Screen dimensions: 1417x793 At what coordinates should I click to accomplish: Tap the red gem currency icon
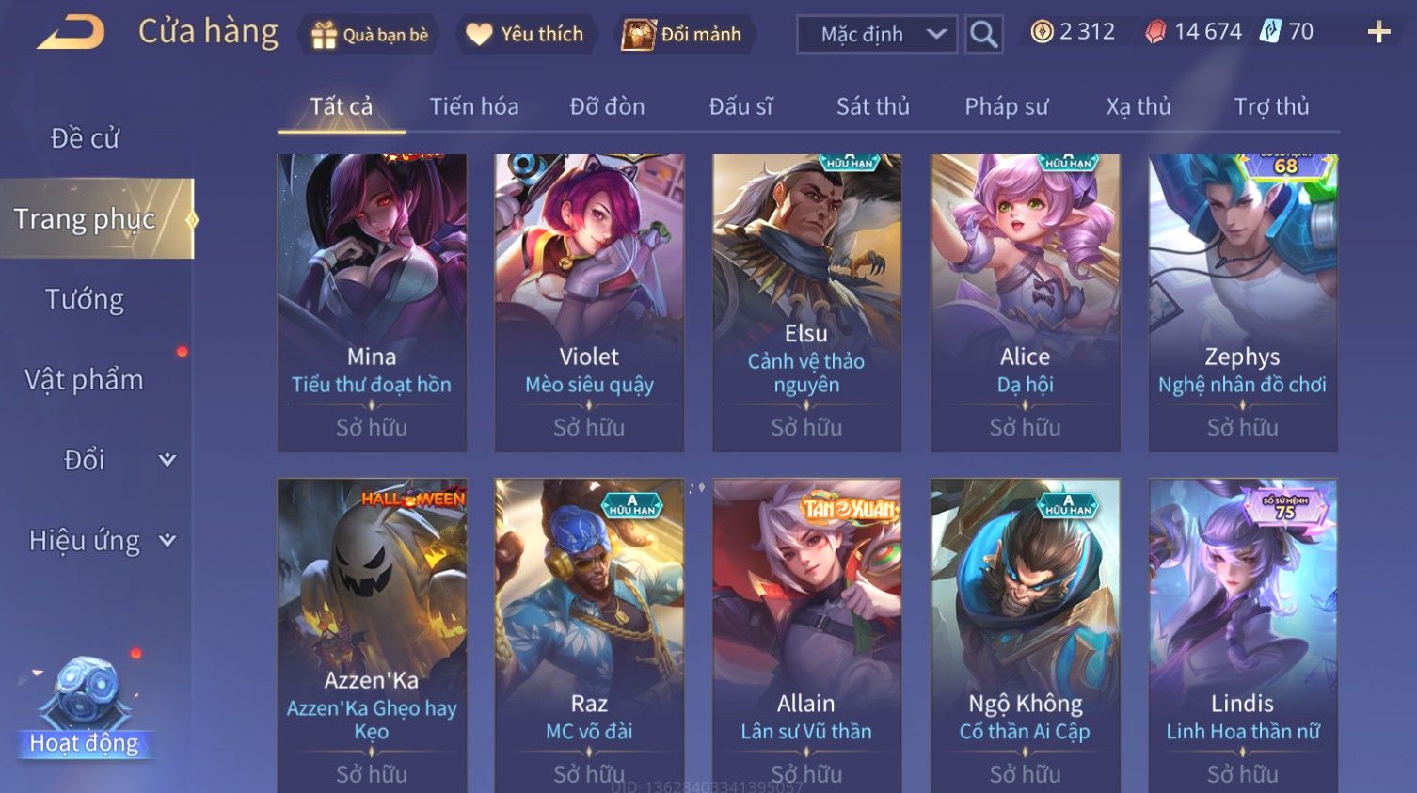1155,32
